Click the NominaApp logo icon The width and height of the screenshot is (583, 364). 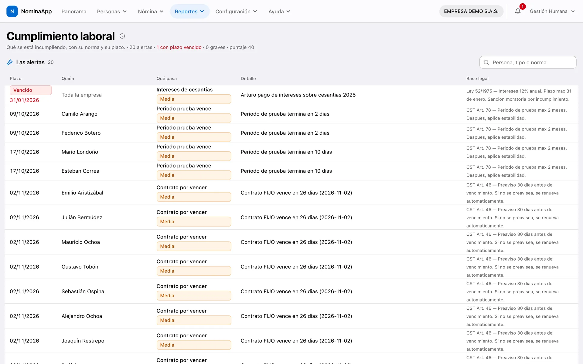12,11
